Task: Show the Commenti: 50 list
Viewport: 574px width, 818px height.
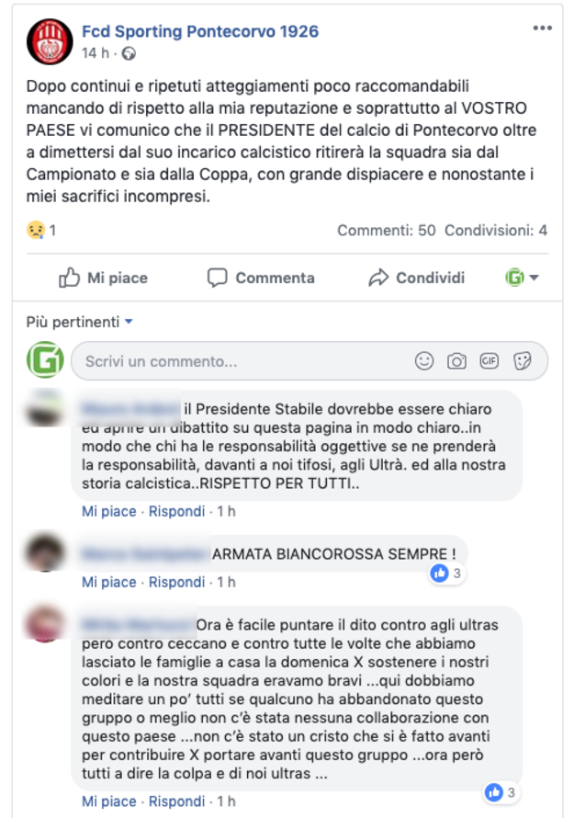Action: 387,230
